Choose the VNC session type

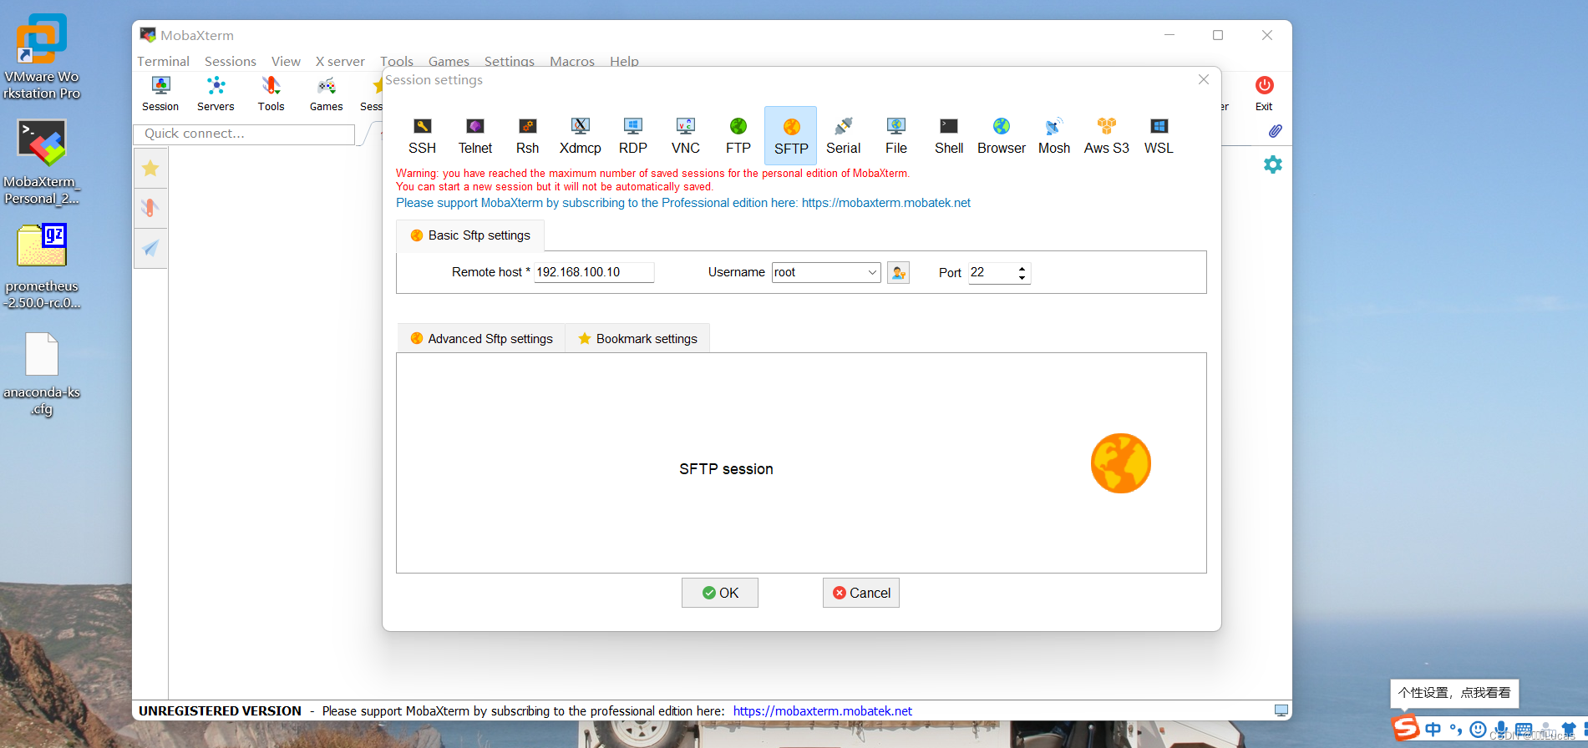click(685, 136)
